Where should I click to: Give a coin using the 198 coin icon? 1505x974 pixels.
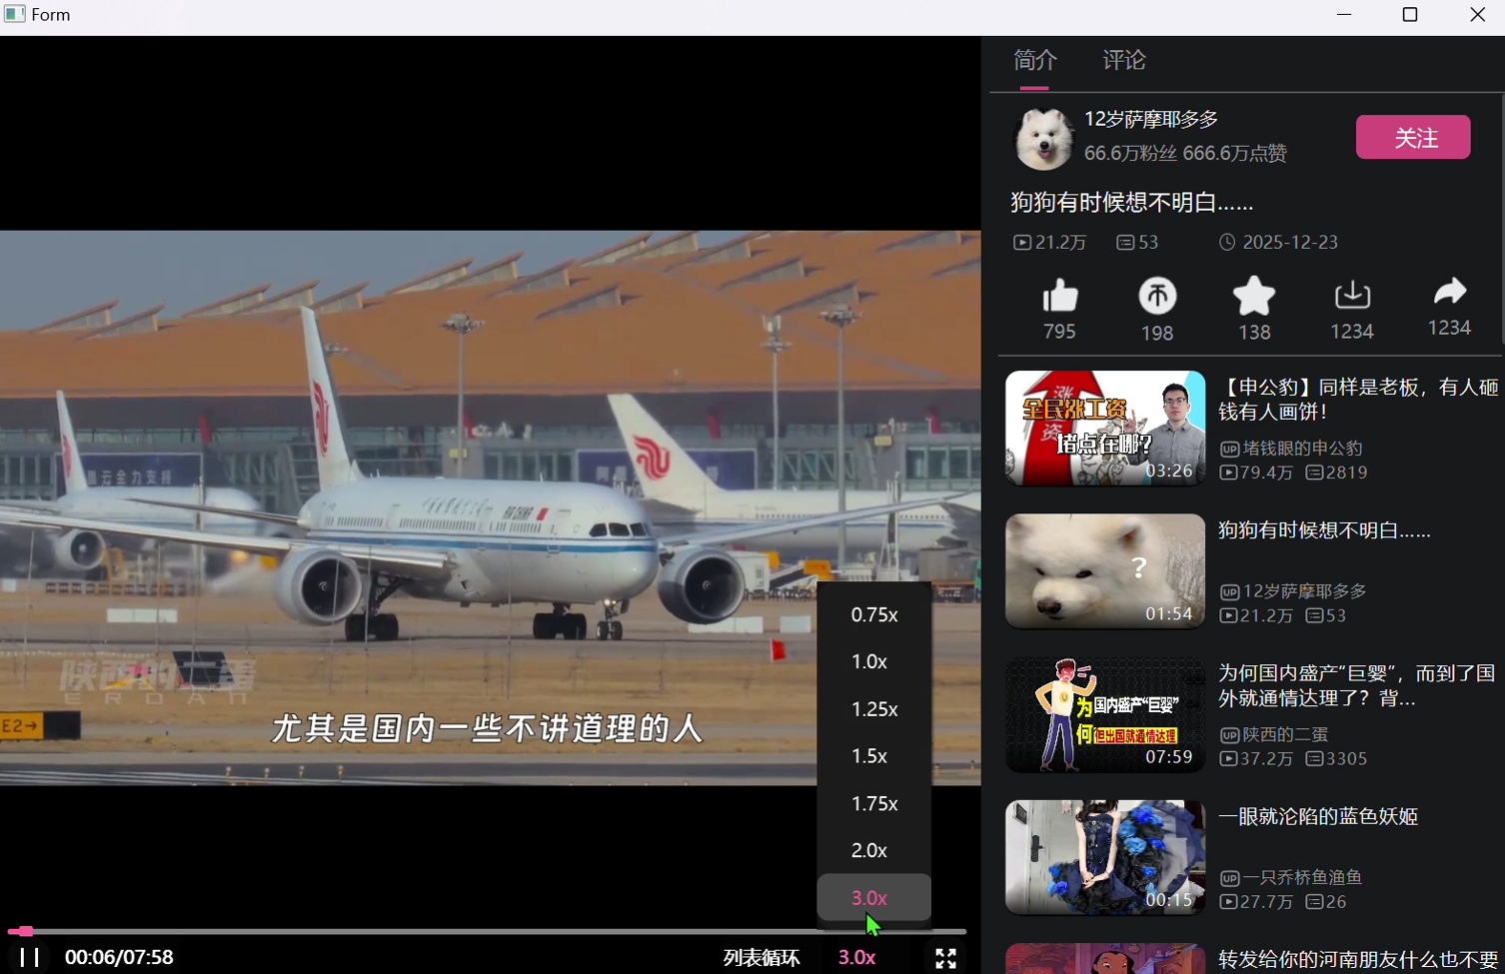pos(1157,297)
